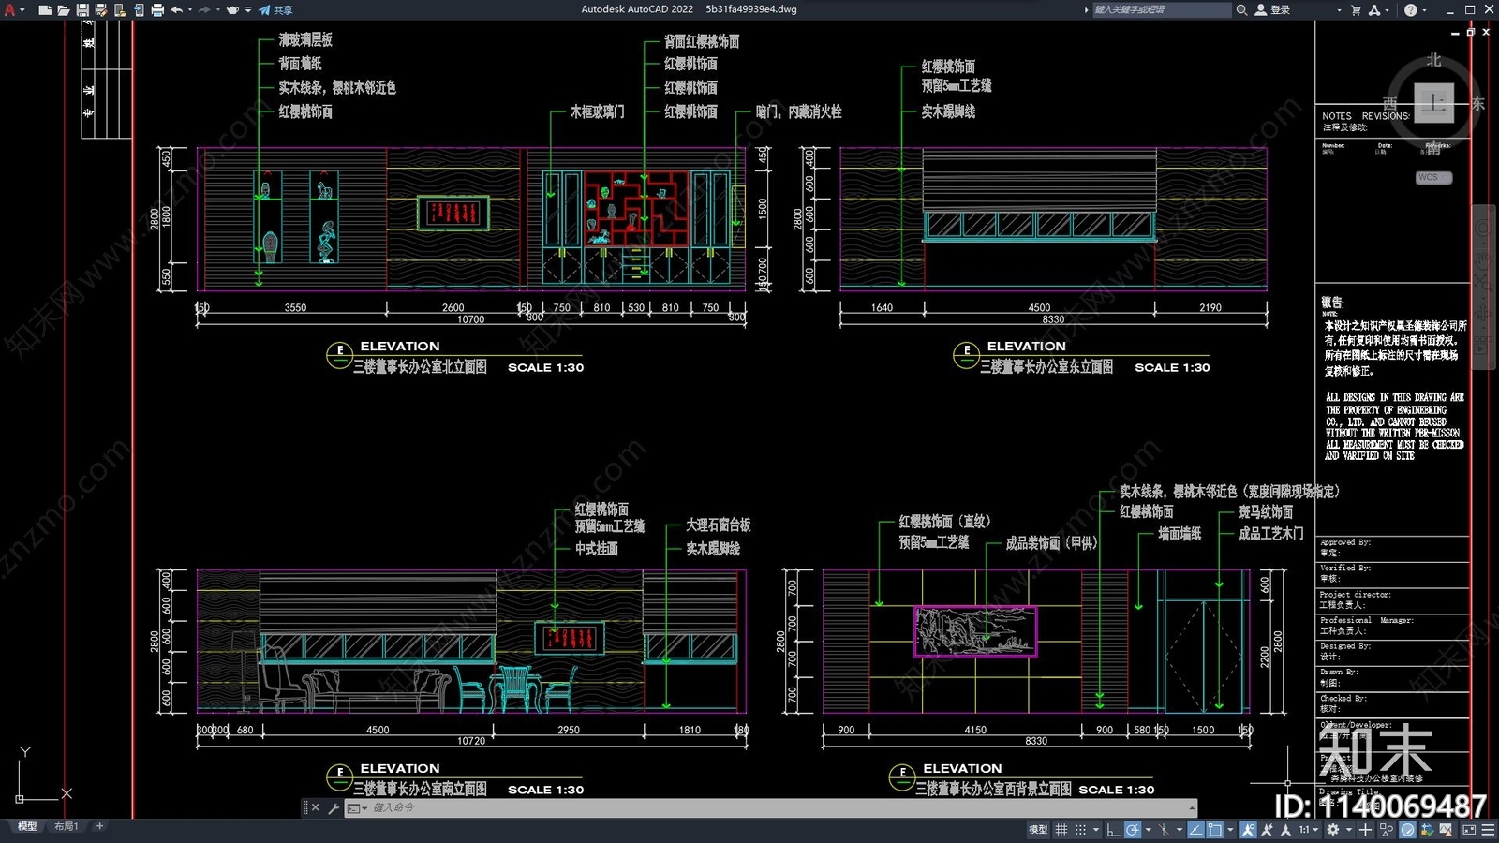
Task: Click the search magnifier icon
Action: pyautogui.click(x=1241, y=9)
